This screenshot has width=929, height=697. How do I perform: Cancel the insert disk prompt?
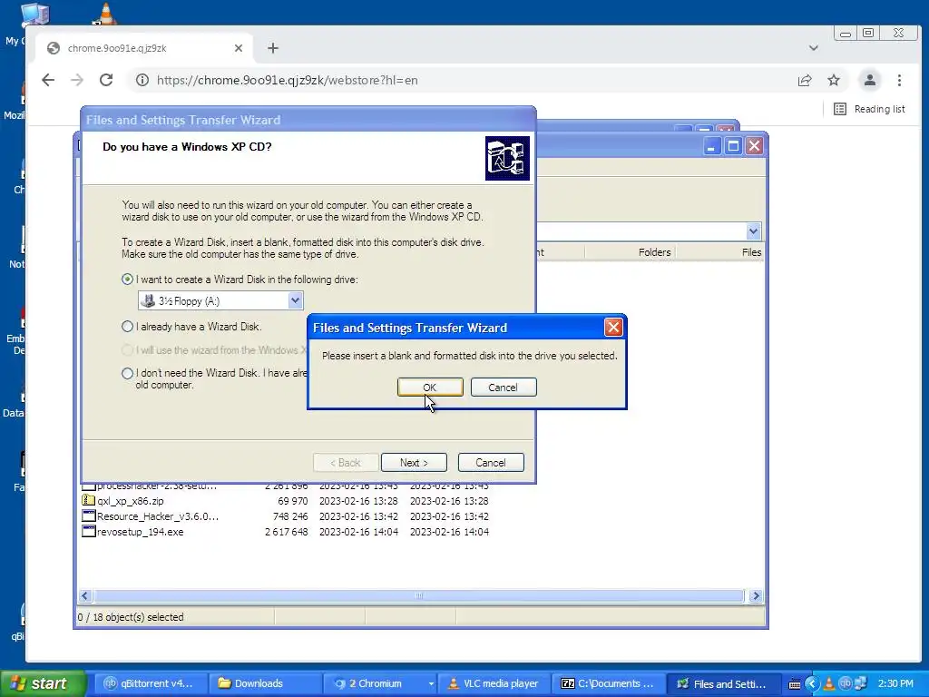click(503, 387)
